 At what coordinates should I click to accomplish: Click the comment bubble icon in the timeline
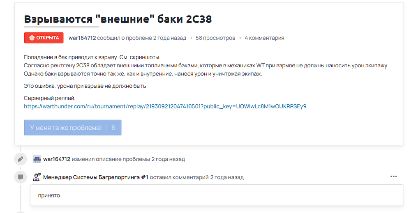coord(20,177)
